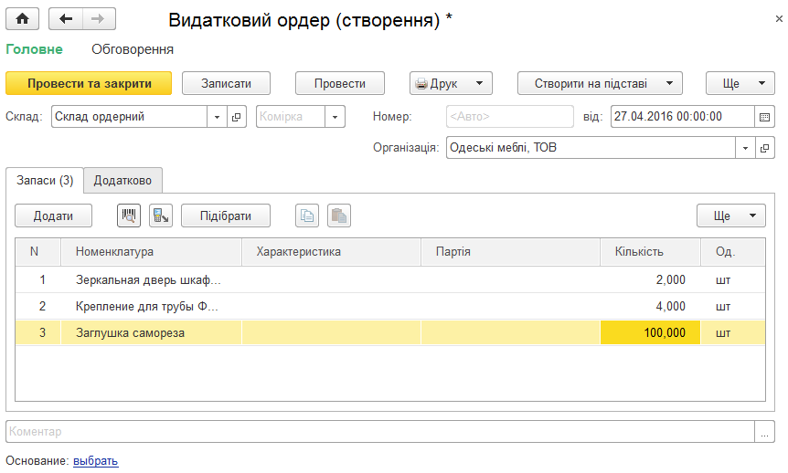Click the date field 27.04.2016

683,117
